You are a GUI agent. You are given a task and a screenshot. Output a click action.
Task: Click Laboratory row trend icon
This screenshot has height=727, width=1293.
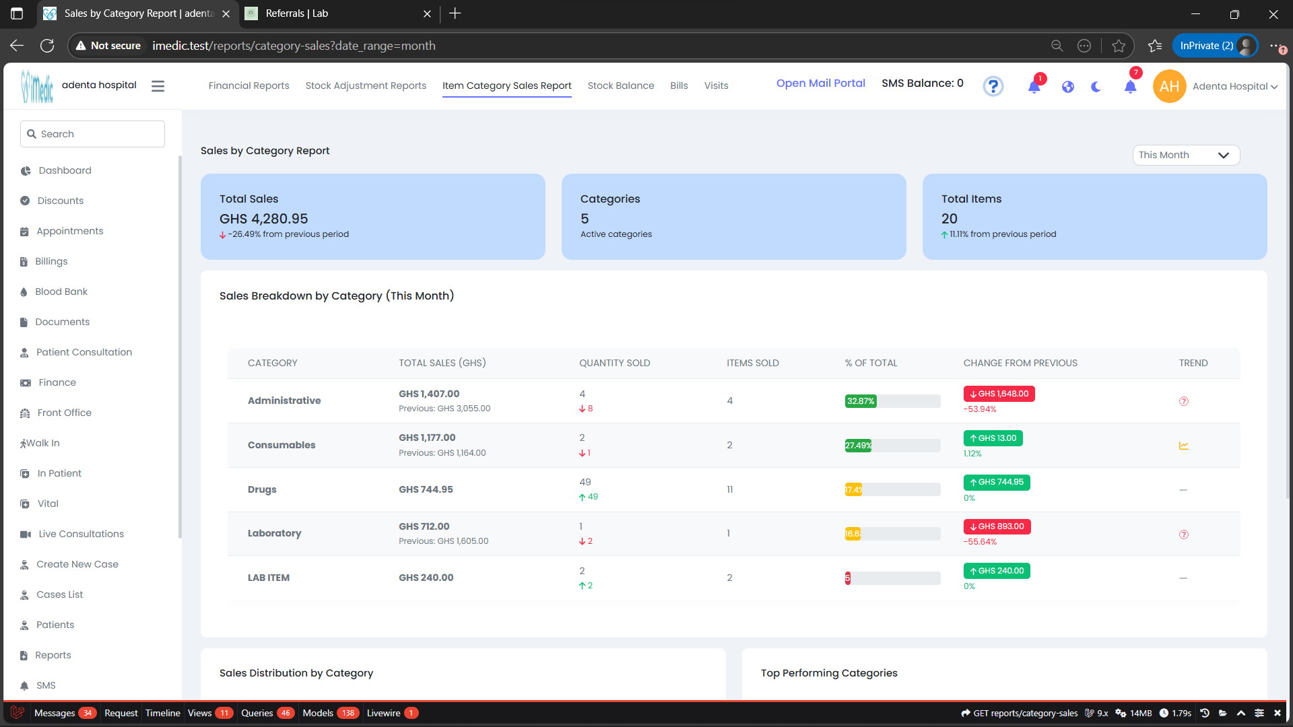pyautogui.click(x=1184, y=534)
